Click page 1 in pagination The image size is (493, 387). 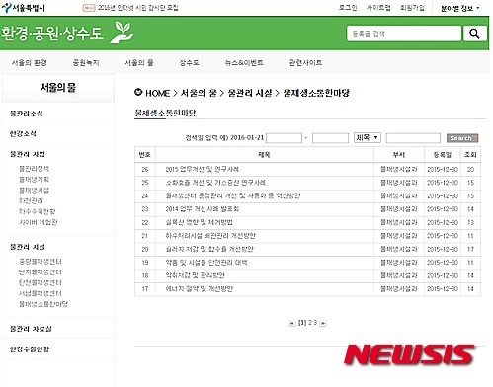[302, 323]
